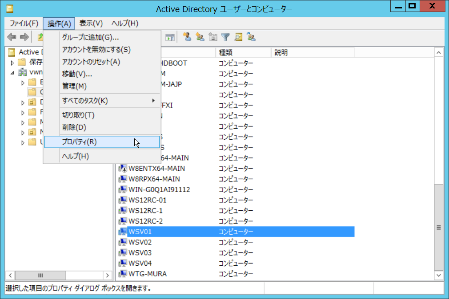Select the 保存 folder icon in the tree
Viewport: 449px width, 299px height.
pyautogui.click(x=22, y=62)
